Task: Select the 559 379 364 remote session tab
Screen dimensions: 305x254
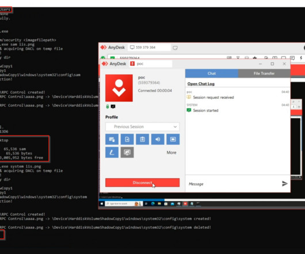Action: tap(149, 47)
